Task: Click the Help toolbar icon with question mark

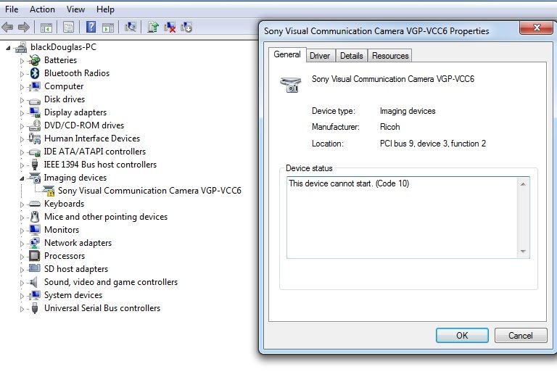Action: [91, 28]
